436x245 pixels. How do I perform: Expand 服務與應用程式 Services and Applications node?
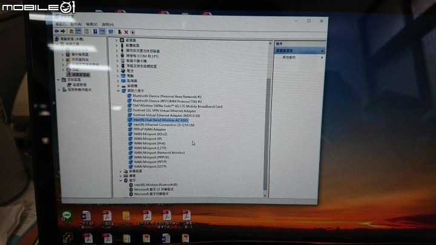pyautogui.click(x=59, y=90)
